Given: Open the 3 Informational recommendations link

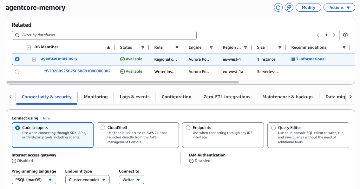Looking at the screenshot, I should click(311, 59).
